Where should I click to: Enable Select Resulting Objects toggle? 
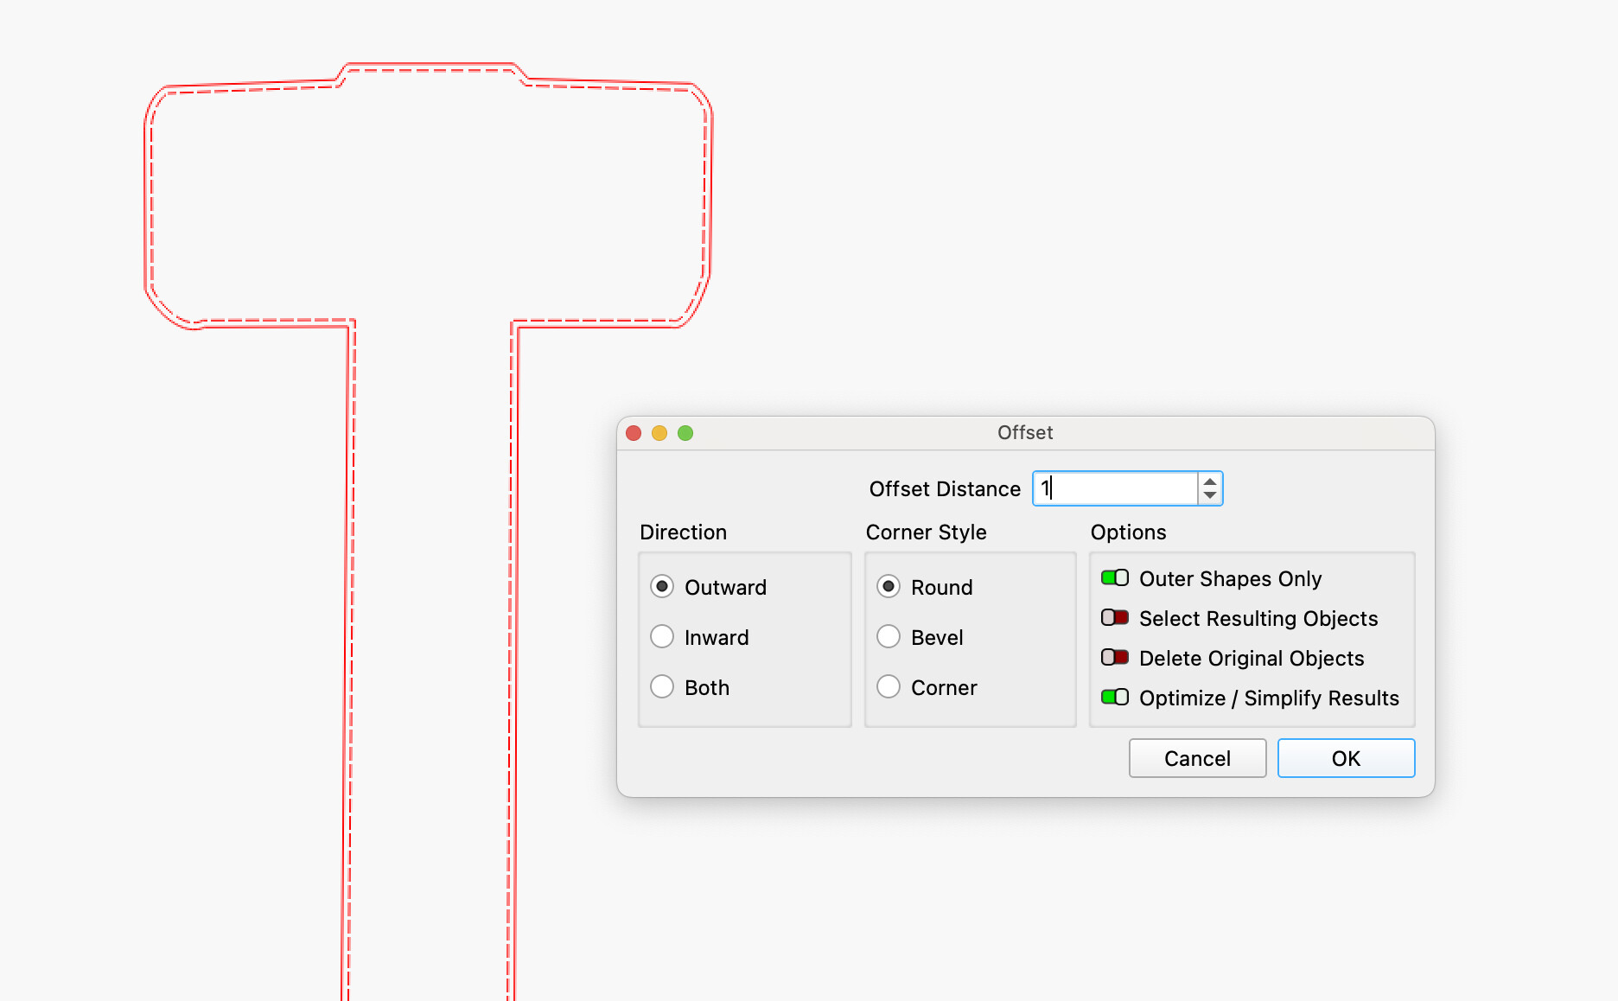[x=1114, y=618]
